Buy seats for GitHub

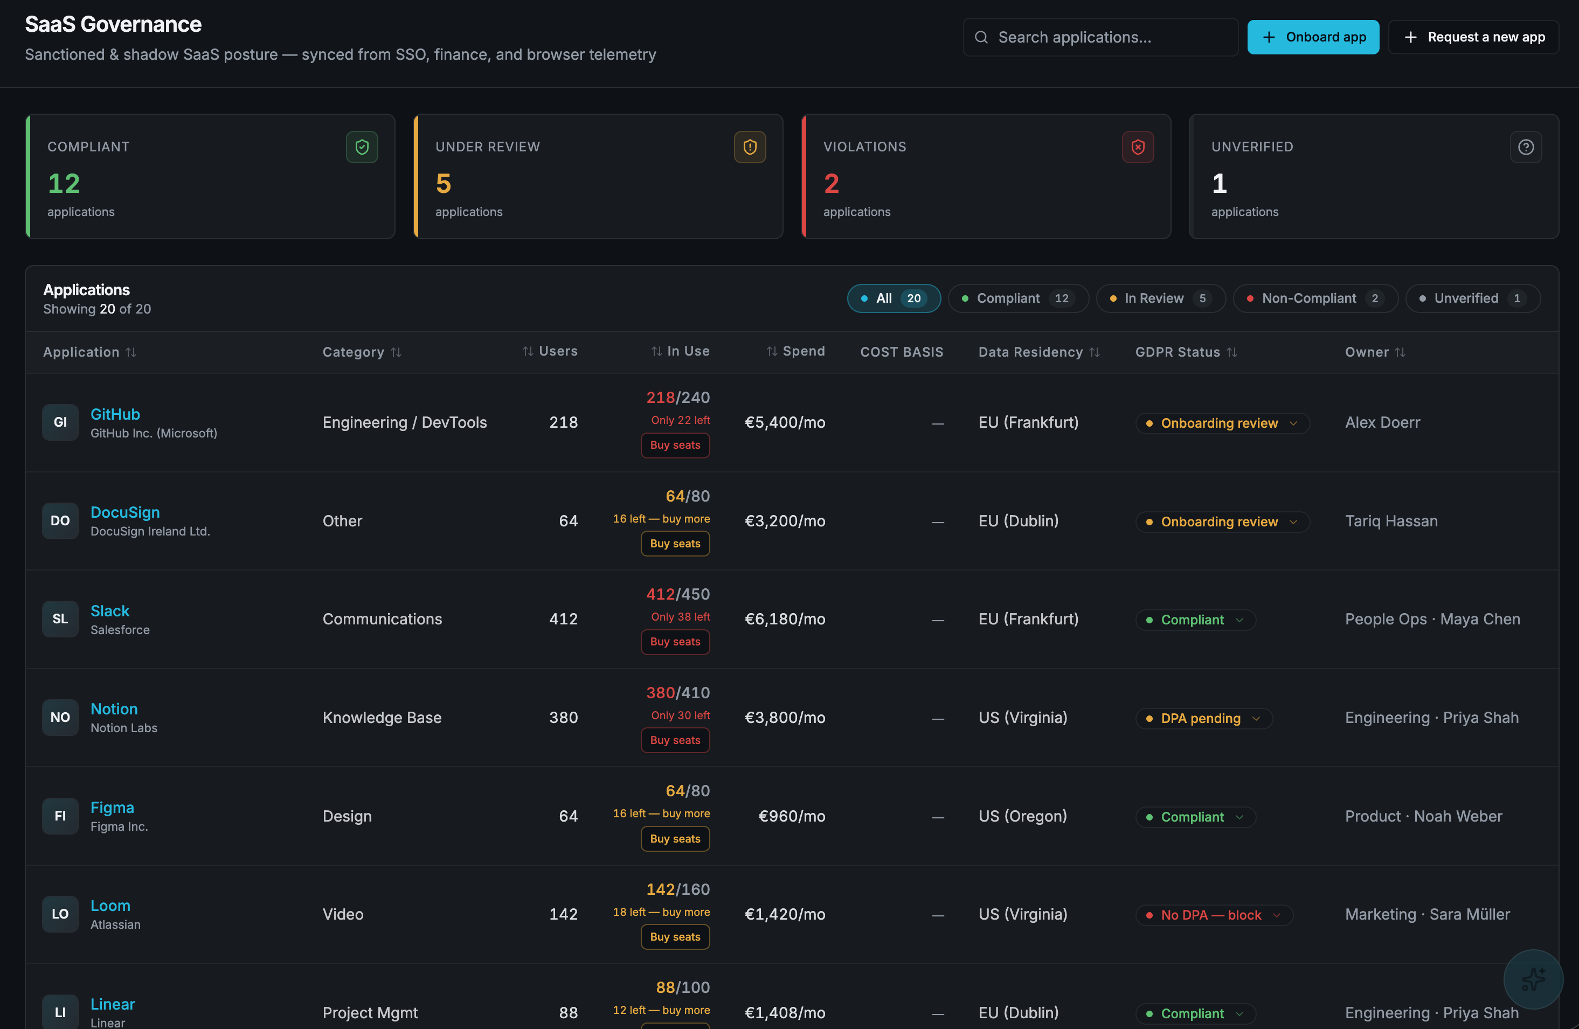675,445
